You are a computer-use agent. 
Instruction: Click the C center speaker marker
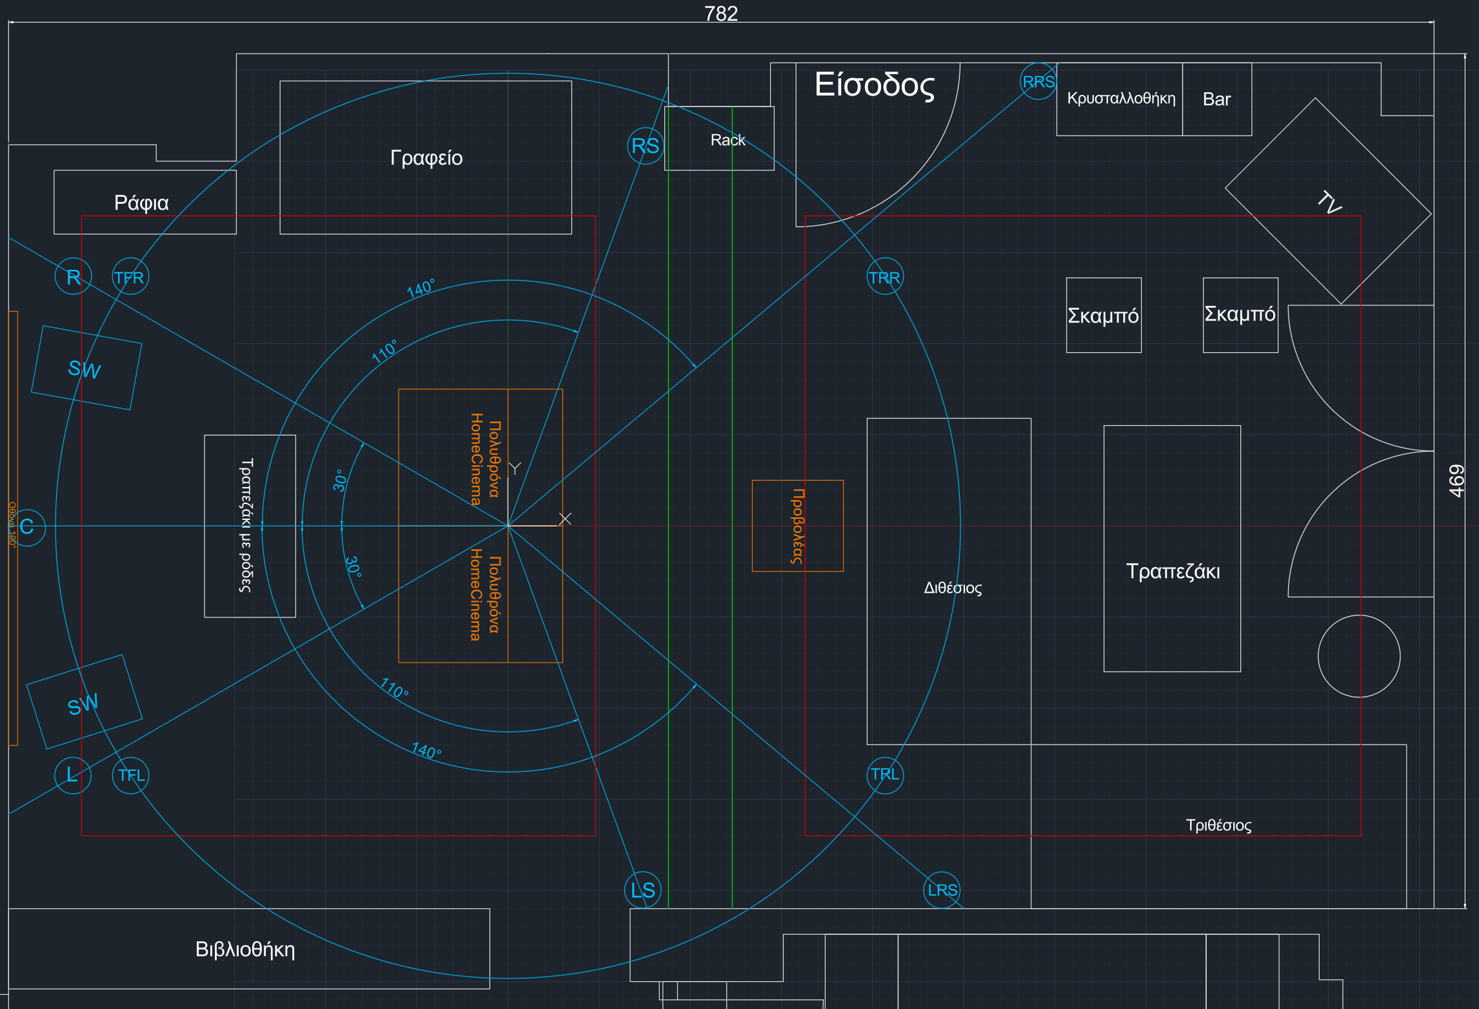[x=27, y=527]
